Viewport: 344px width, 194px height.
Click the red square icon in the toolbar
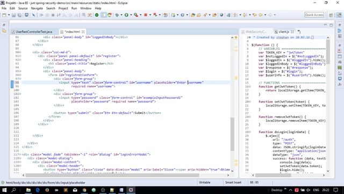(146, 15)
